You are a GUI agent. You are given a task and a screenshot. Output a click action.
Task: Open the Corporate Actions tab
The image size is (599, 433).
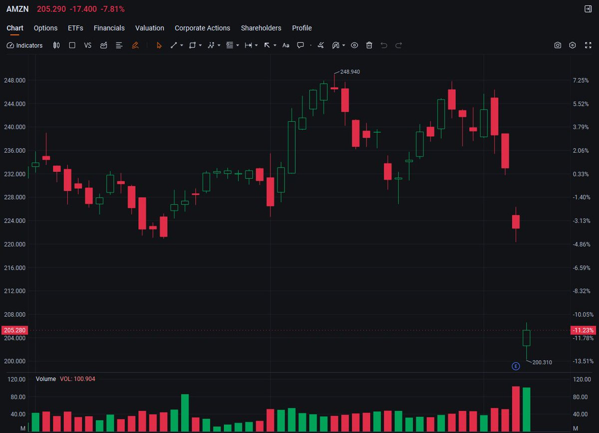point(203,28)
